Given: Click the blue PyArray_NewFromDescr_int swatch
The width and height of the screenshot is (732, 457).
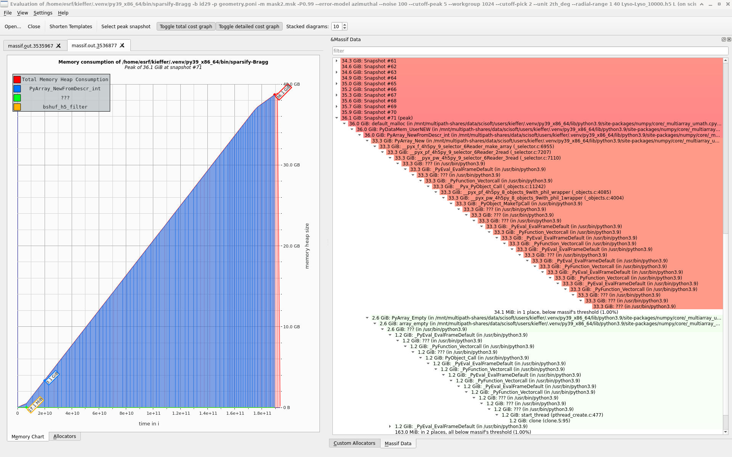Looking at the screenshot, I should point(17,88).
